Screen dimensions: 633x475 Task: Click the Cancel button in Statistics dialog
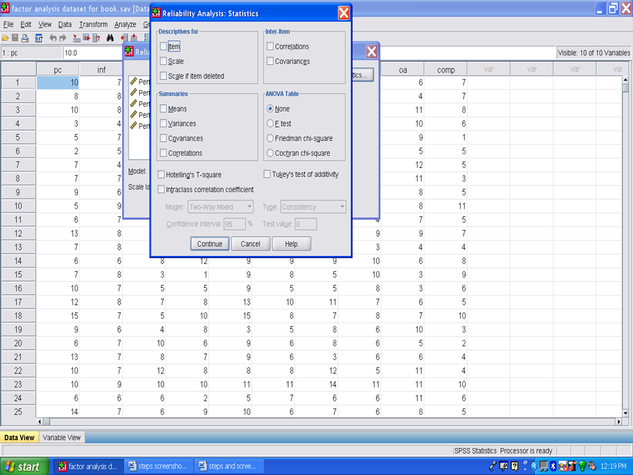pos(251,244)
